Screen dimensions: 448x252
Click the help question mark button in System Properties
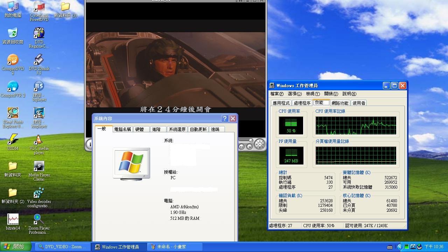(225, 119)
